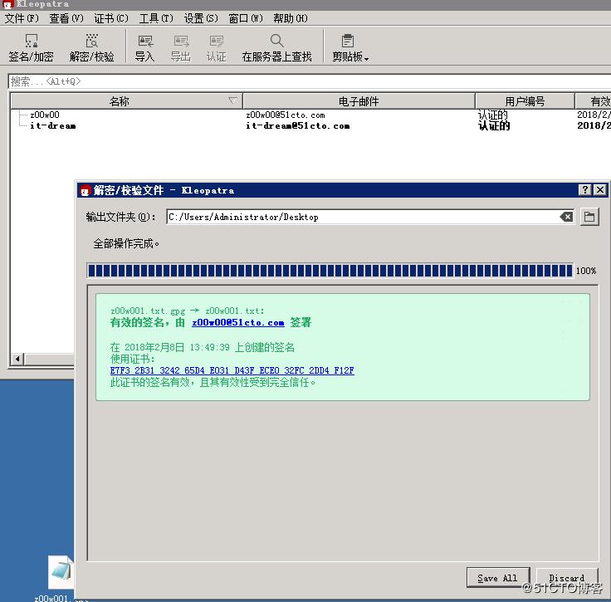This screenshot has height=602, width=611.
Task: Open the 工具(T) menu
Action: [155, 17]
